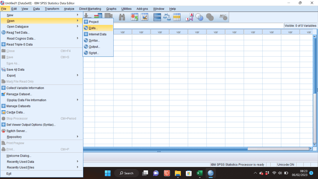Click the Task View taskbar icon
Screen dimensions: 318x179
coord(145,173)
